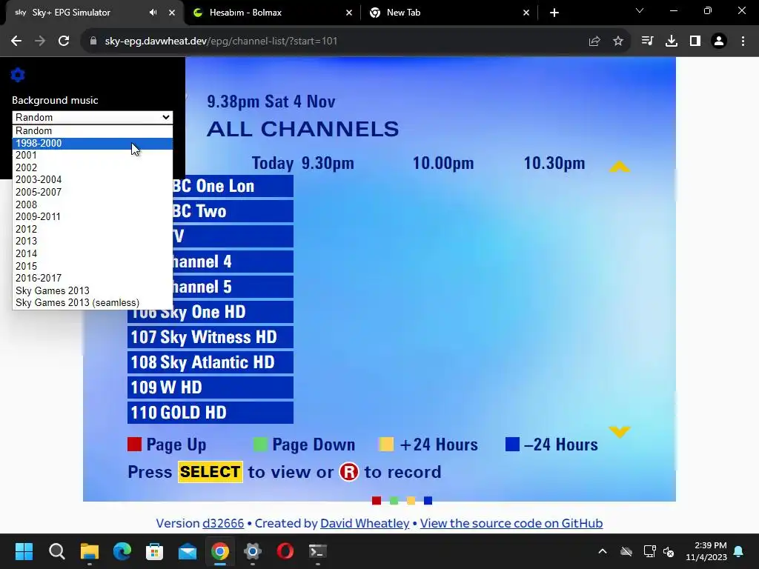Choose Sky Games 2013 music
Screen dimensions: 759x569
pos(92,290)
